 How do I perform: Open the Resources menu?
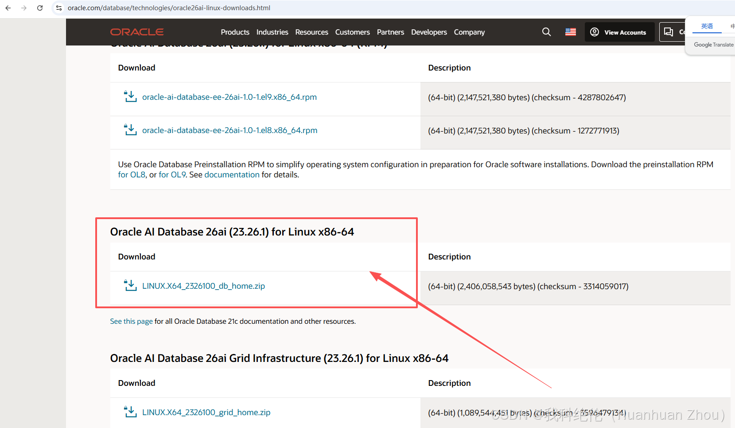(311, 32)
